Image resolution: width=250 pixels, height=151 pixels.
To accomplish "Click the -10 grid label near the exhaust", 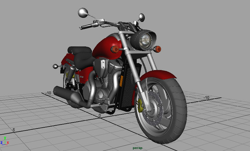I will click(48, 93).
